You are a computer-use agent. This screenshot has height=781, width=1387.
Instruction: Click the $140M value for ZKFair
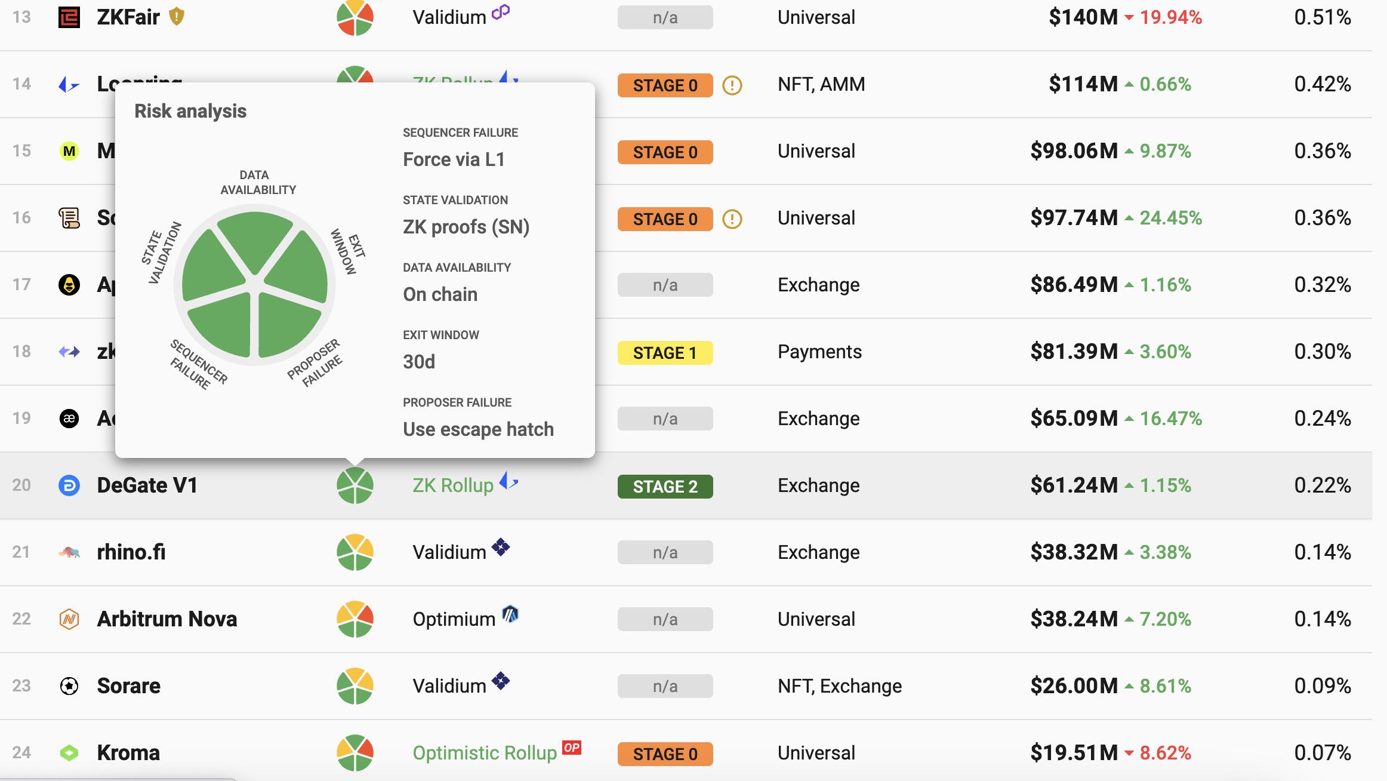(x=1084, y=17)
